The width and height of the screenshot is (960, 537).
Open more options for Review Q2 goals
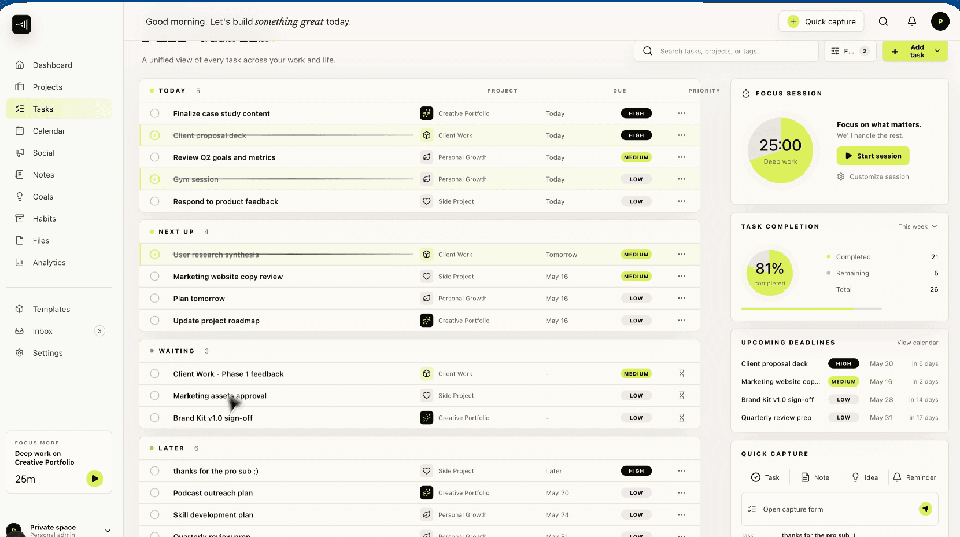pos(682,157)
